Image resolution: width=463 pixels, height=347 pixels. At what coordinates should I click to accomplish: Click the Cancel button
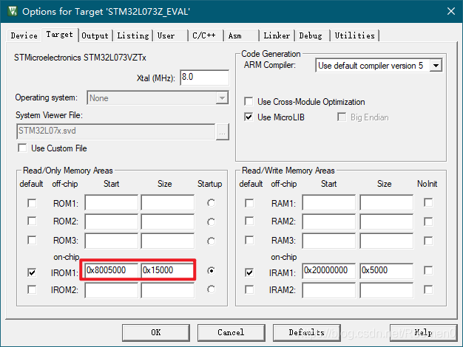pos(231,332)
